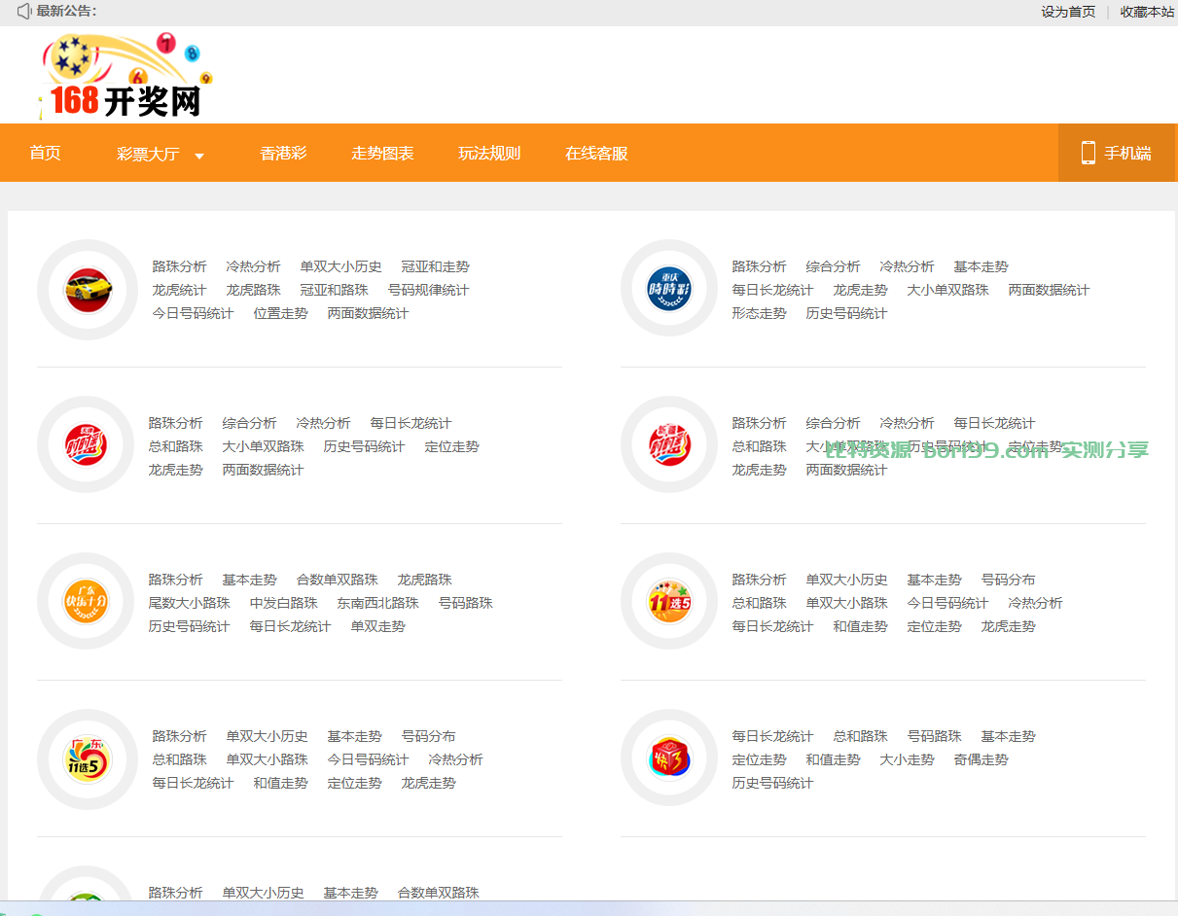This screenshot has height=916, width=1178.
Task: Open the 大小走势 link
Action: (907, 759)
